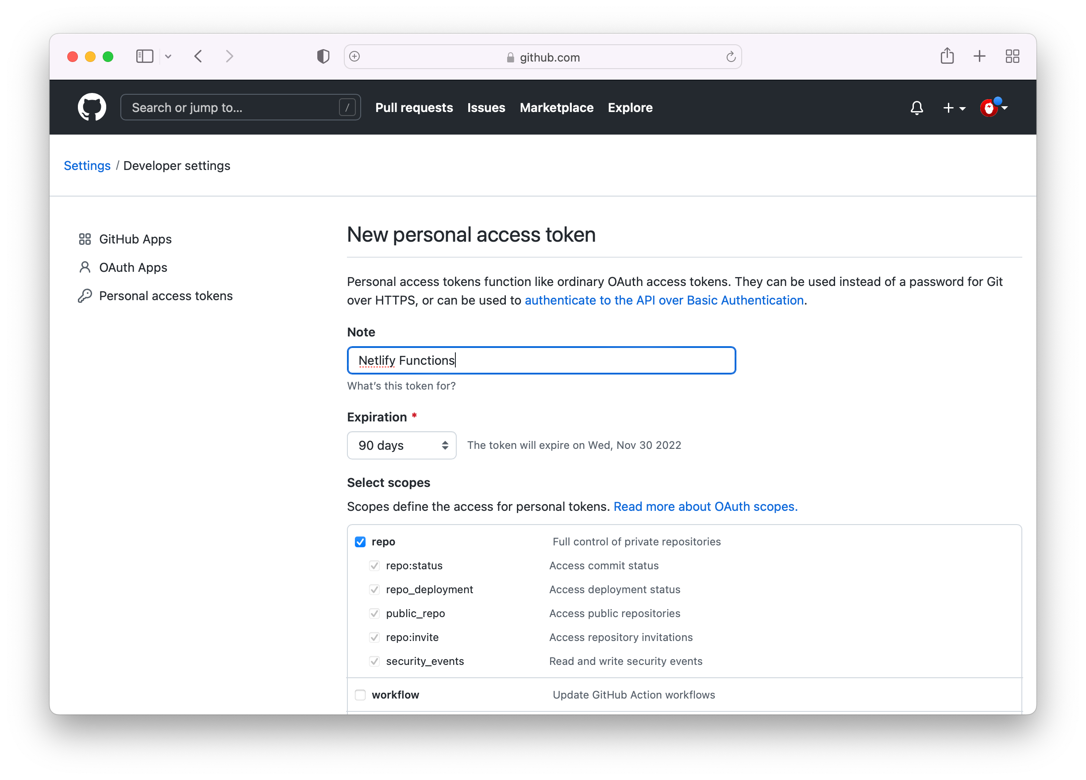Open the user avatar menu

click(x=994, y=107)
